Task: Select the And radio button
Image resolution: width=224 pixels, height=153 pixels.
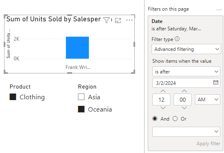Action: 155,119
